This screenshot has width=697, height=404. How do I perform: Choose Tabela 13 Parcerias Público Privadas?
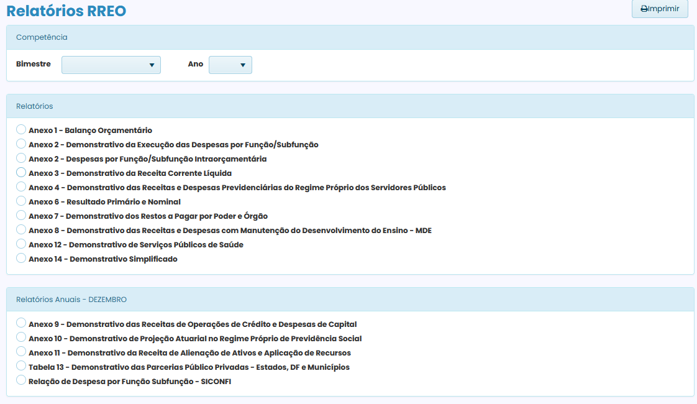[x=21, y=366]
